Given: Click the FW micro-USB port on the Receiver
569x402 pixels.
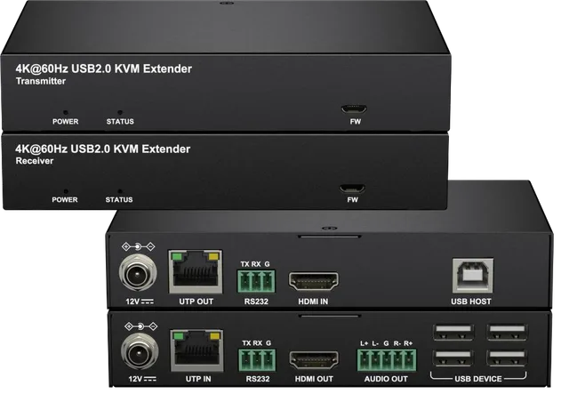Looking at the screenshot, I should click(x=352, y=189).
